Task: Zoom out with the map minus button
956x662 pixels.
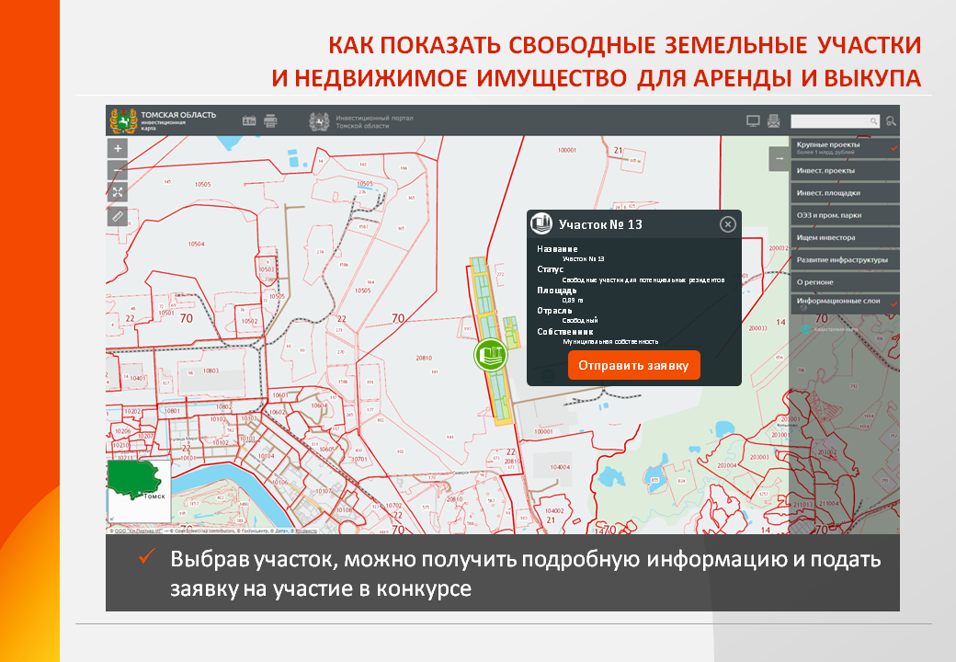Action: (x=118, y=170)
